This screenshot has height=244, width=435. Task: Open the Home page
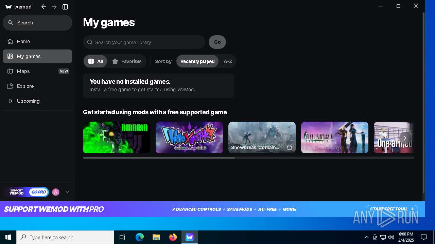tap(37, 41)
